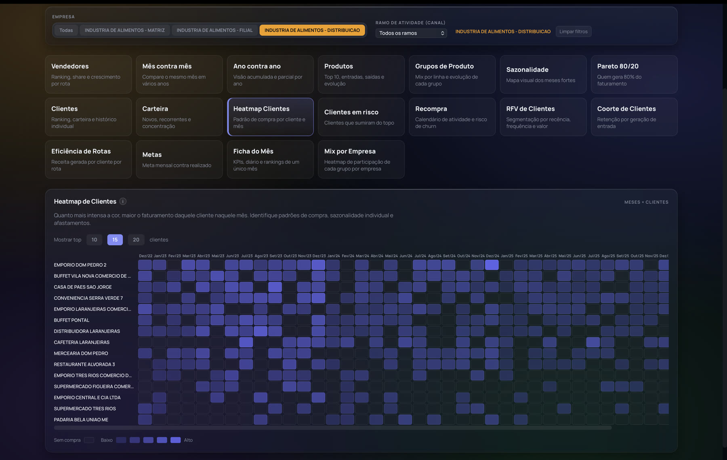The height and width of the screenshot is (460, 727).
Task: Open the Todos os ramos dropdown
Action: (411, 33)
